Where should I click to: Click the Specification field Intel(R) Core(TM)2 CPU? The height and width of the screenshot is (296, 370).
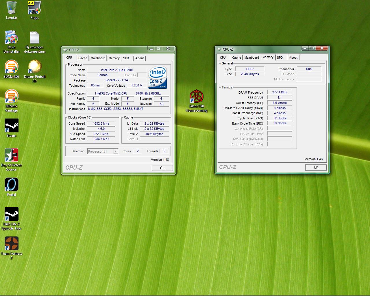click(128, 94)
